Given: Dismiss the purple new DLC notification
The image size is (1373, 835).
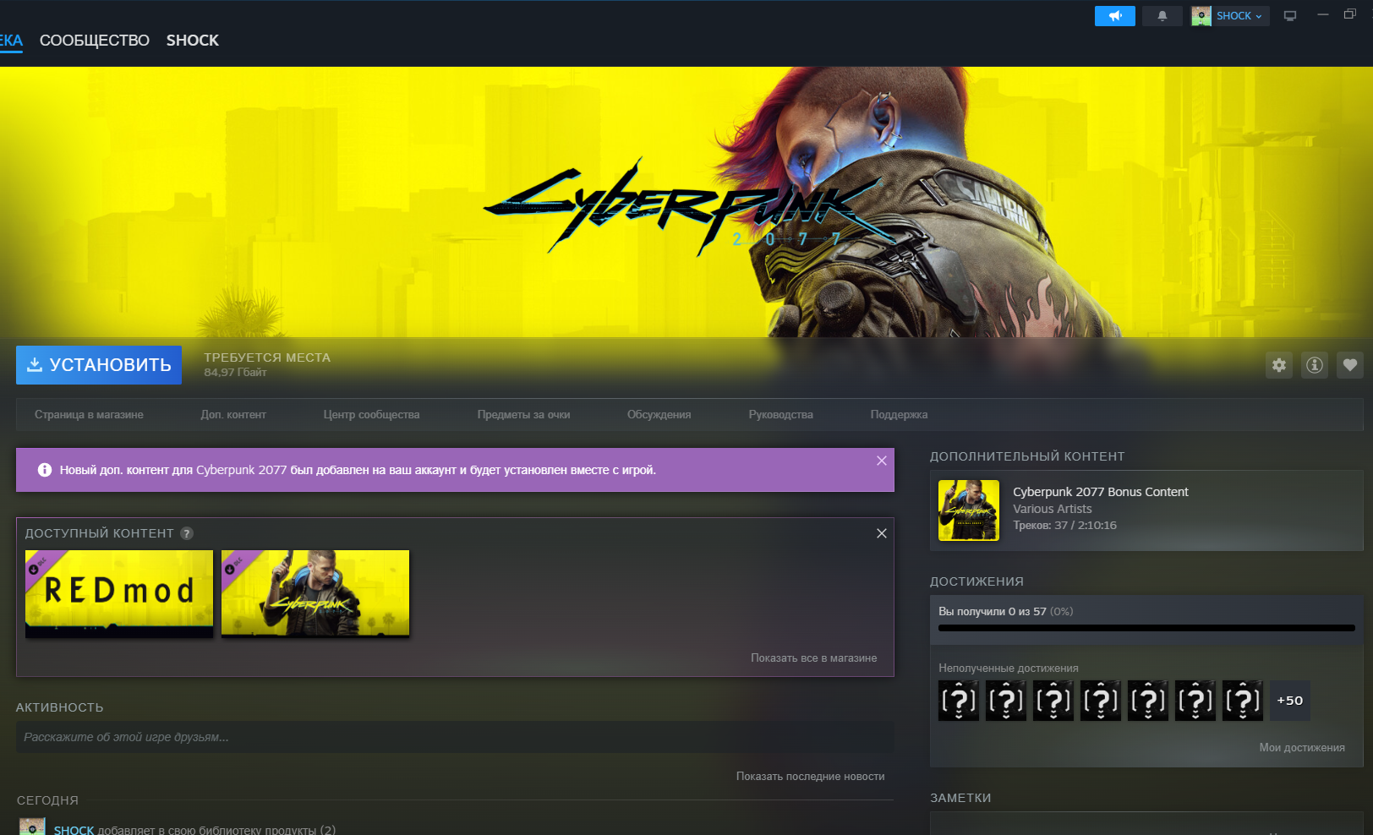Looking at the screenshot, I should (881, 461).
